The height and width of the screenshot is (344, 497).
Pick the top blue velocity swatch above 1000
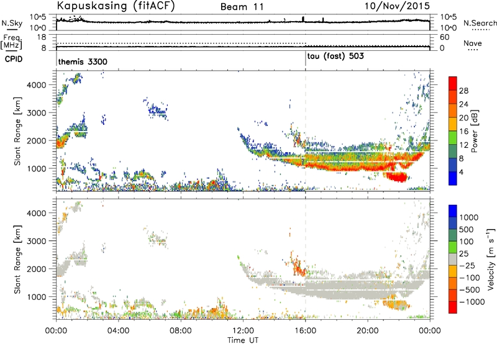tap(453, 211)
